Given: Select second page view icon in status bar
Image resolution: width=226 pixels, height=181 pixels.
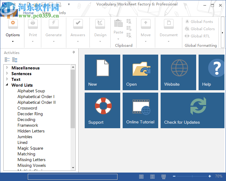Looking at the screenshot, I should (152, 176).
